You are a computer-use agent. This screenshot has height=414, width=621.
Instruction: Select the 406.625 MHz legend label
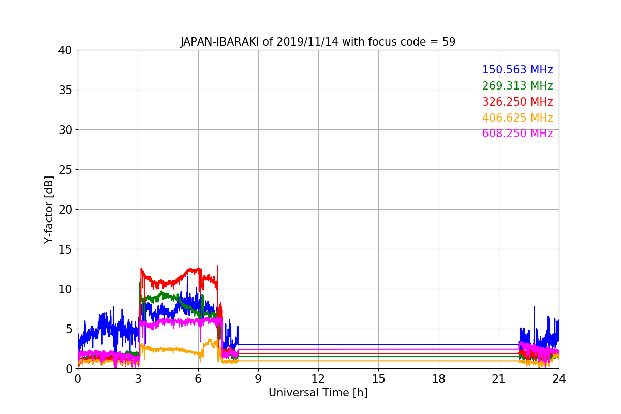(x=517, y=118)
